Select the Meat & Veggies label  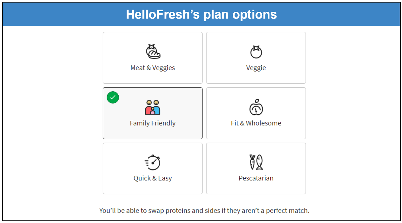153,68
